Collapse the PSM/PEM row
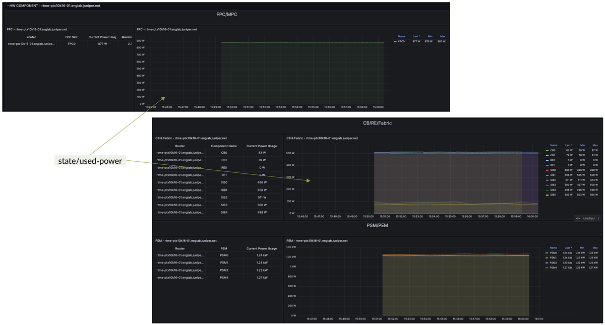 [377, 225]
